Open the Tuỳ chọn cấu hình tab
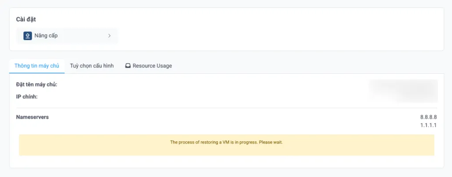452x177 pixels. point(92,66)
